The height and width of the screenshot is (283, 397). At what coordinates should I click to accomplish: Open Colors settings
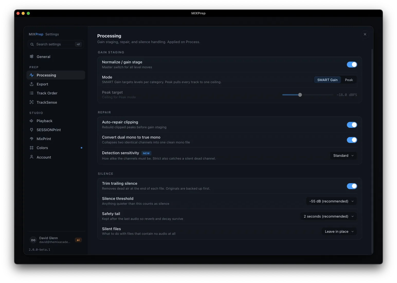56,148
